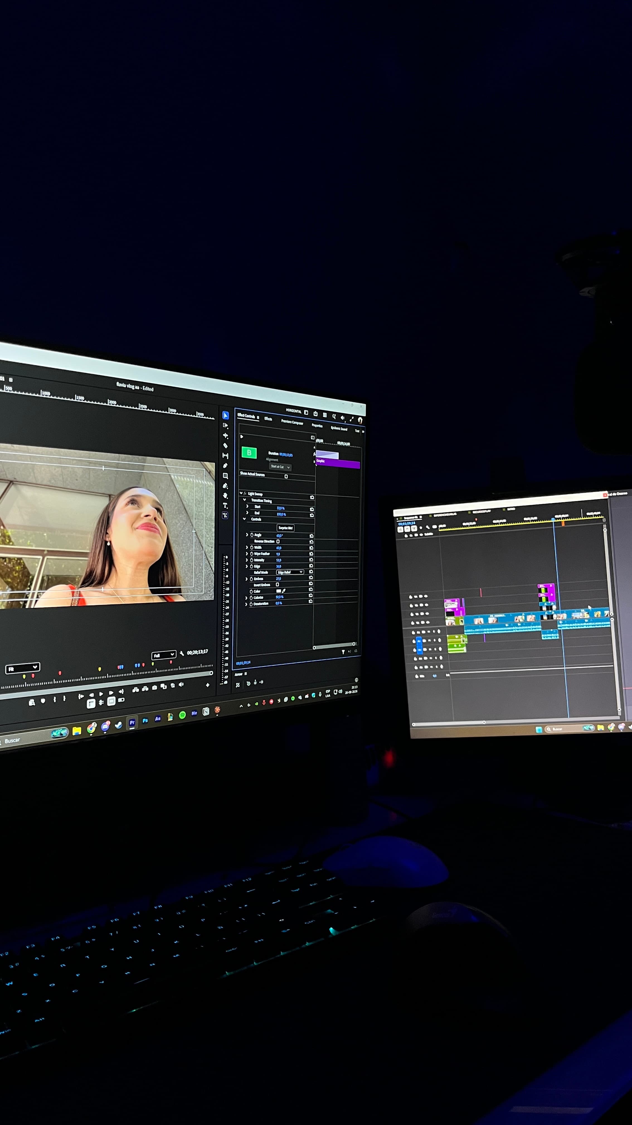Image resolution: width=632 pixels, height=1125 pixels.
Task: Select the Slip tool
Action: 225,456
